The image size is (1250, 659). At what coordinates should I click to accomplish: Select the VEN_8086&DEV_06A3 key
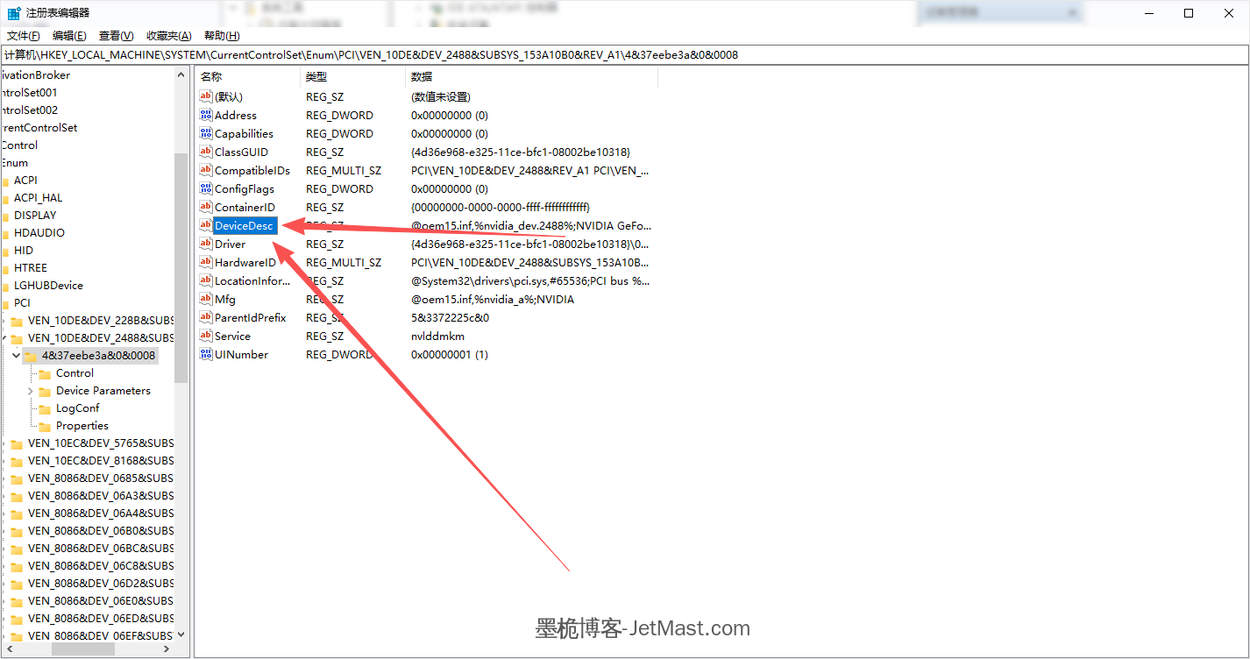coord(101,496)
